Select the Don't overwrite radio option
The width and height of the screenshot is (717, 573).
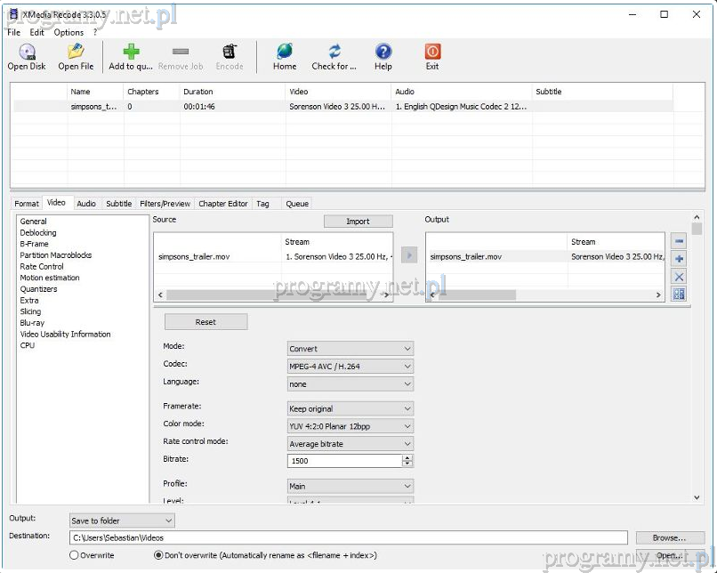[158, 555]
